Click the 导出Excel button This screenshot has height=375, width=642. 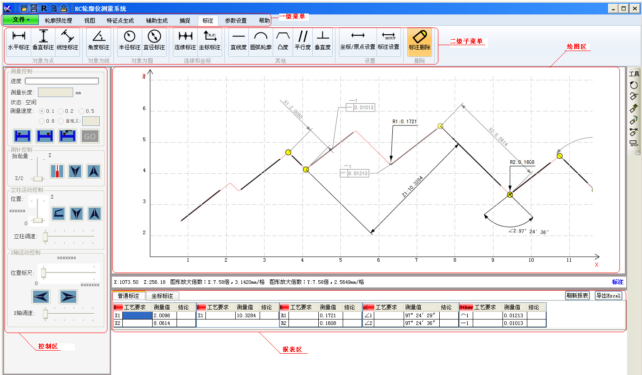pos(608,296)
